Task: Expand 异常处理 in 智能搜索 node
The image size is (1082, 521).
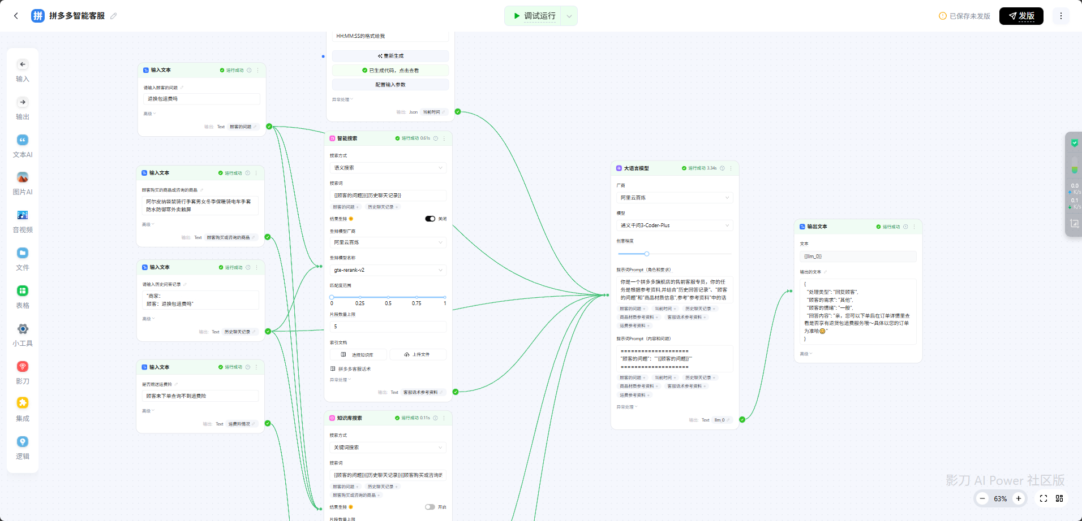Action: point(341,380)
